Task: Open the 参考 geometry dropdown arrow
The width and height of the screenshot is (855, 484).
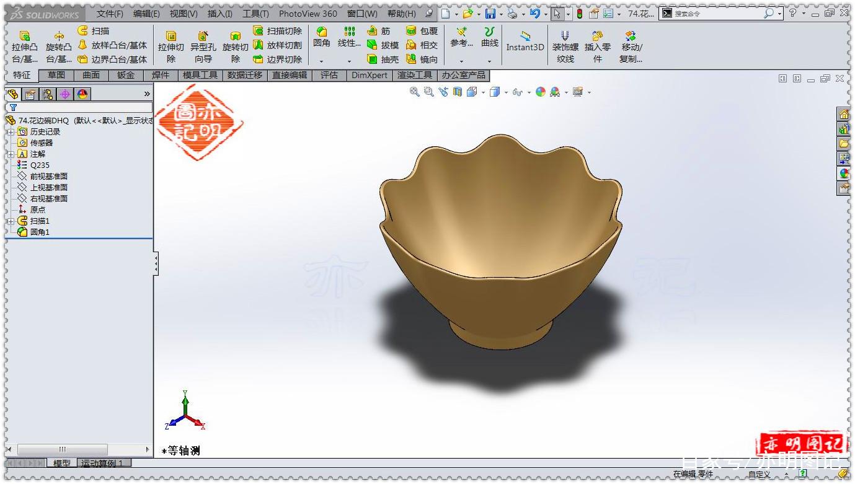Action: 461,61
